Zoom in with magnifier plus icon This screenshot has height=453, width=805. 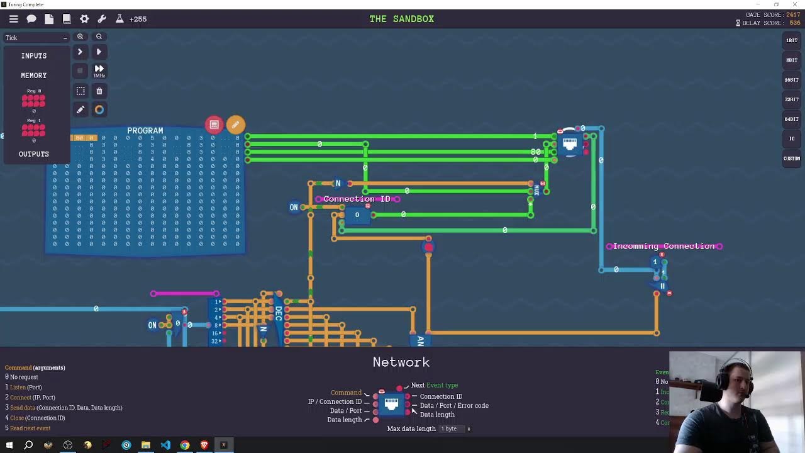coord(80,36)
